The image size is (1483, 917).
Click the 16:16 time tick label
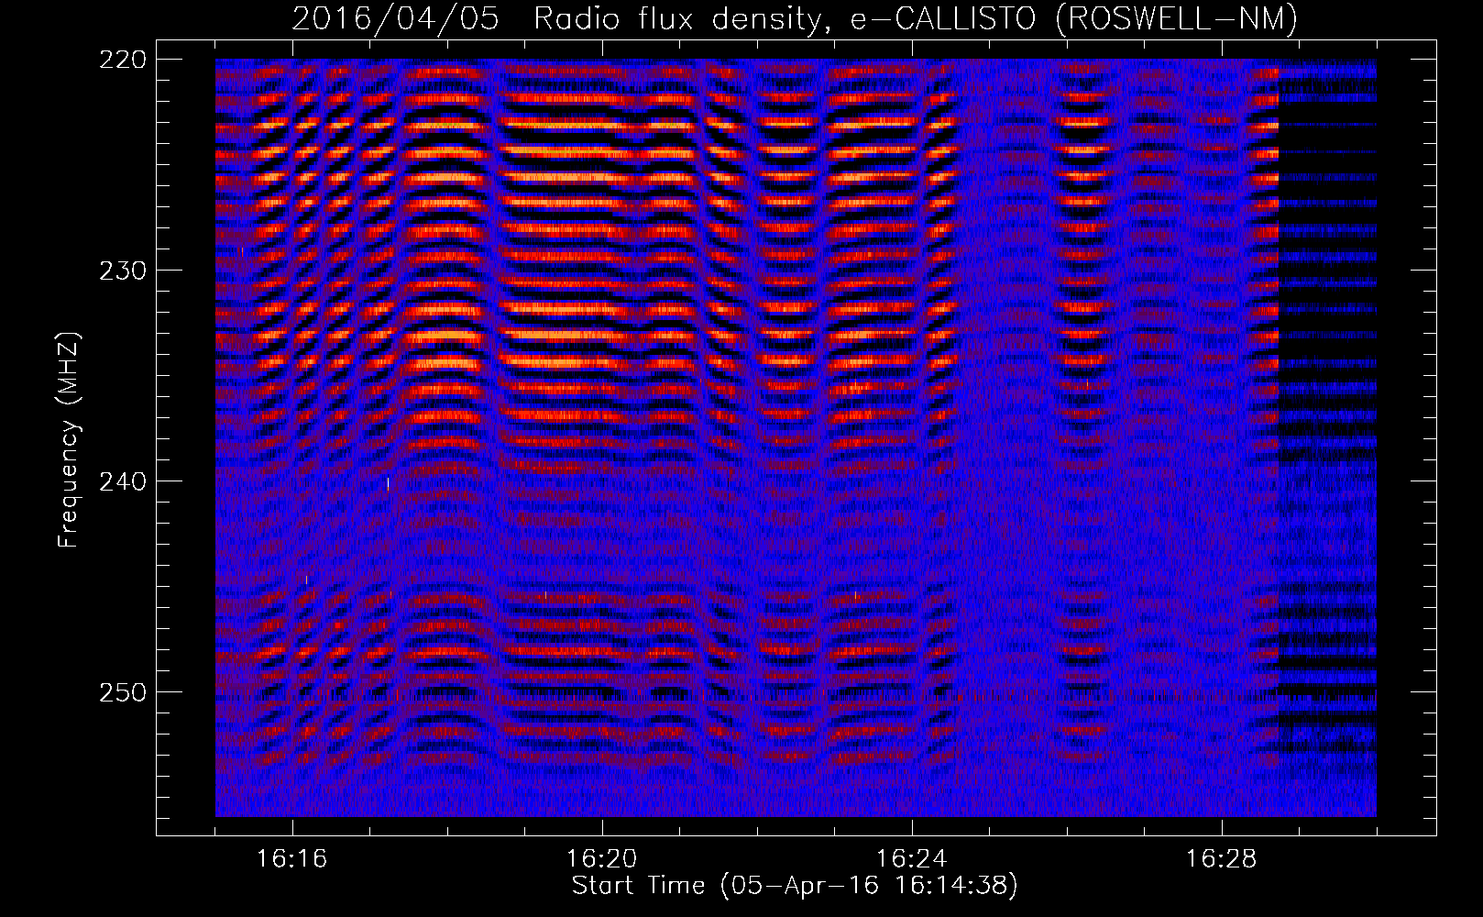coord(291,859)
